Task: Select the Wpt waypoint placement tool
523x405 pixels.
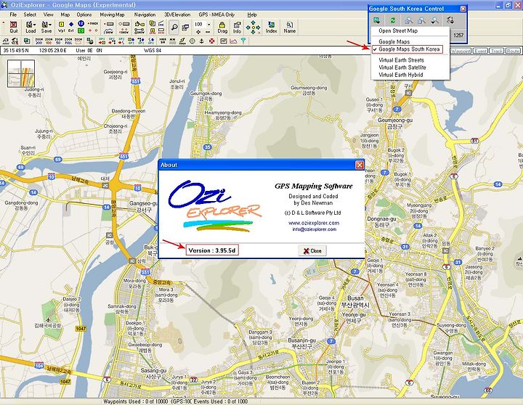Action: [x=61, y=27]
